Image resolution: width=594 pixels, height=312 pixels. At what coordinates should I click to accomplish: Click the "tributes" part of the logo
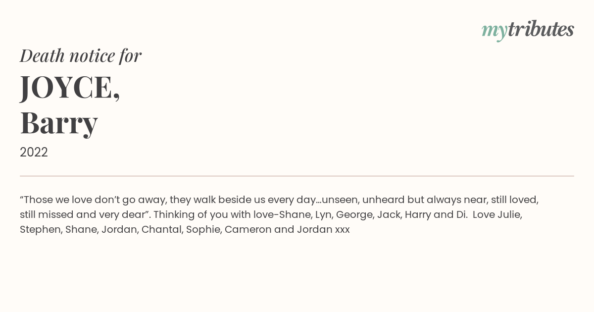pos(541,29)
